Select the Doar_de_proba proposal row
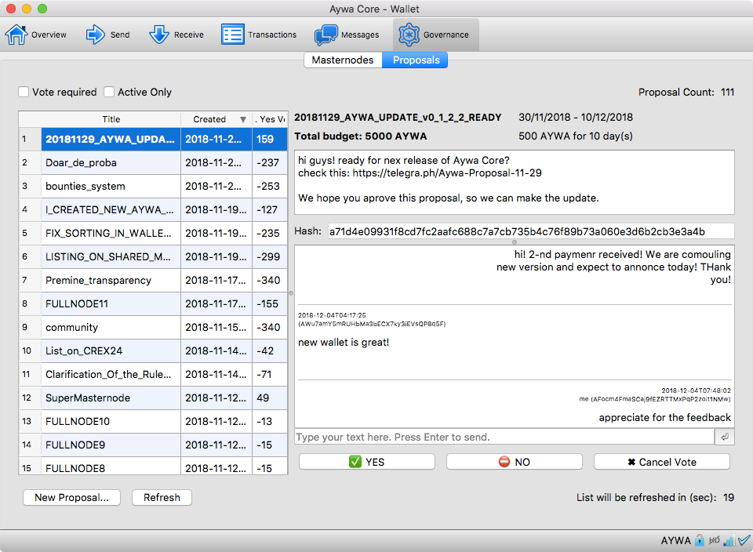The height and width of the screenshot is (552, 753). coord(153,163)
